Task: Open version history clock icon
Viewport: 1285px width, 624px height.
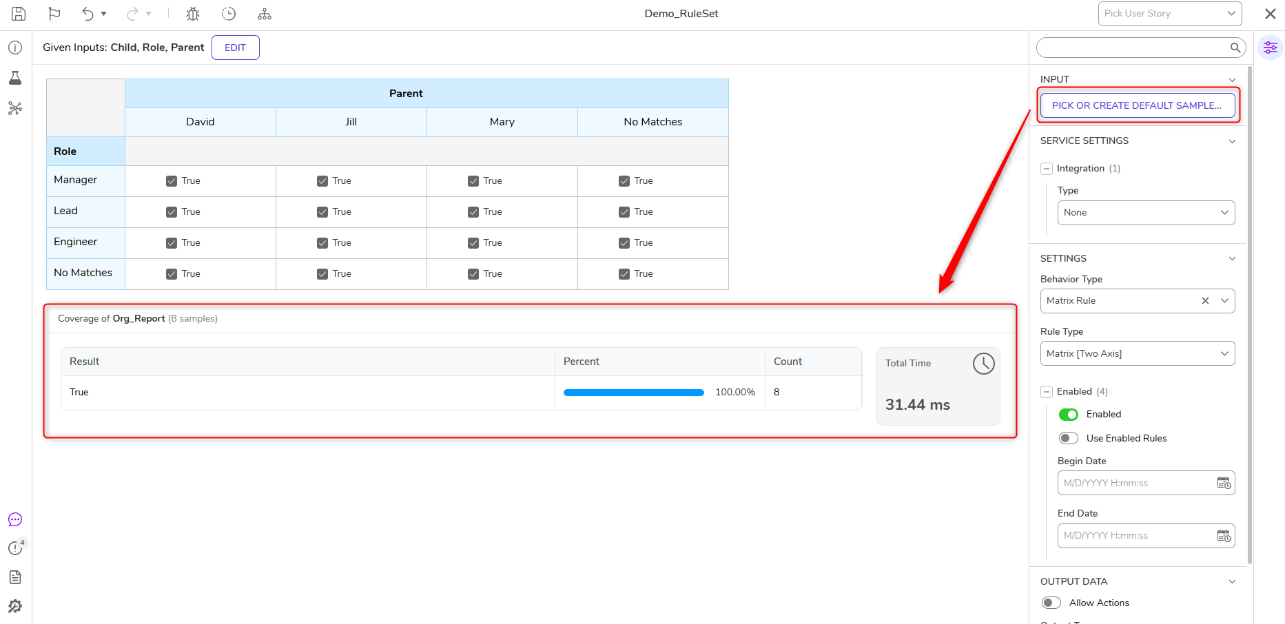Action: click(x=229, y=14)
